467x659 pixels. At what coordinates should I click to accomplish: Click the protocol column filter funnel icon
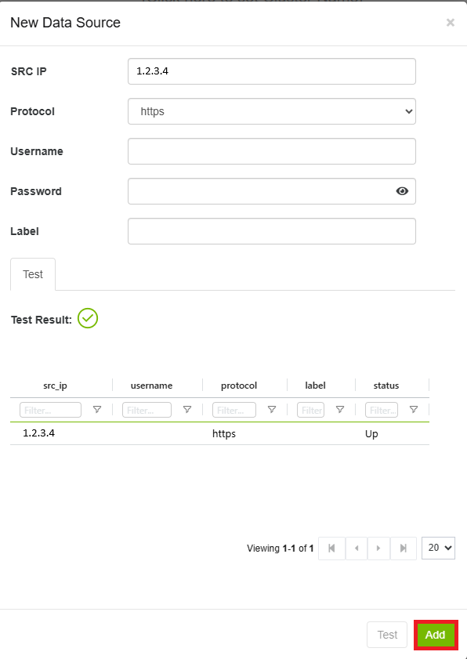[272, 409]
